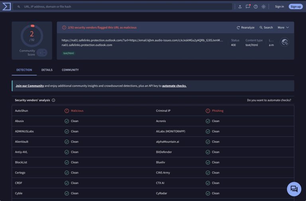Click the Certego Clean checkmark icon
The height and width of the screenshot is (201, 306).
67,173
